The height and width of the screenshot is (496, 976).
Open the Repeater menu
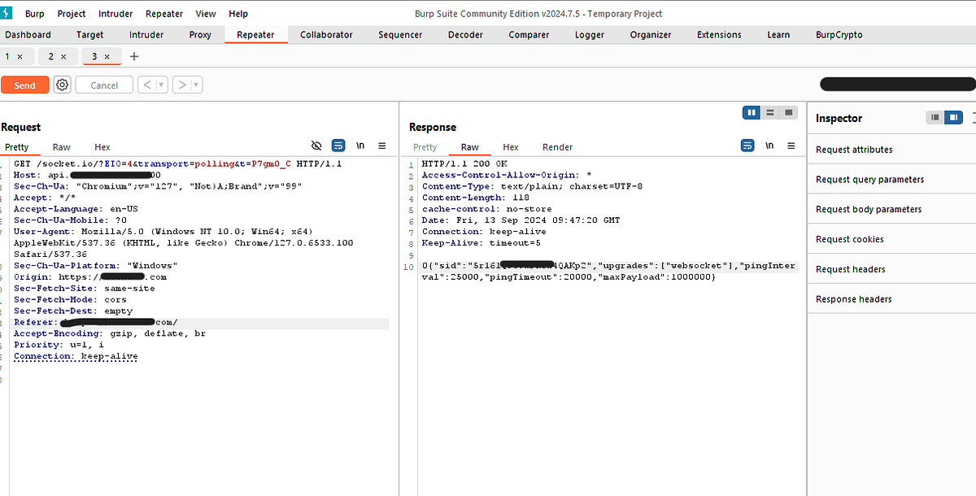[165, 14]
